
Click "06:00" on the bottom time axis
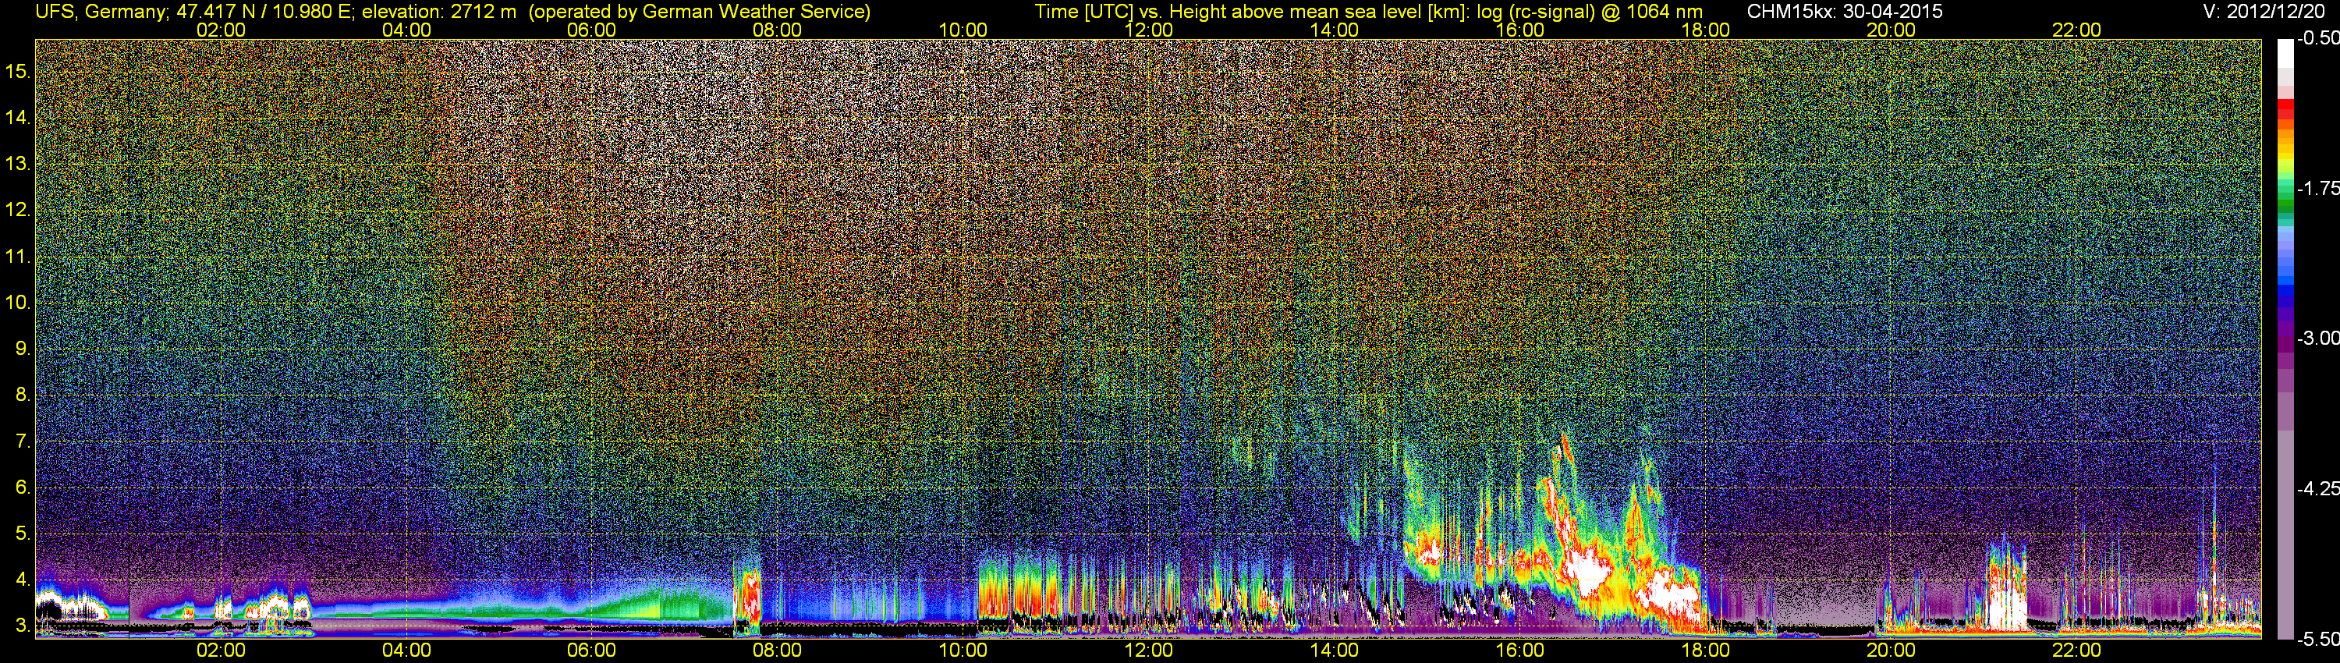point(591,651)
